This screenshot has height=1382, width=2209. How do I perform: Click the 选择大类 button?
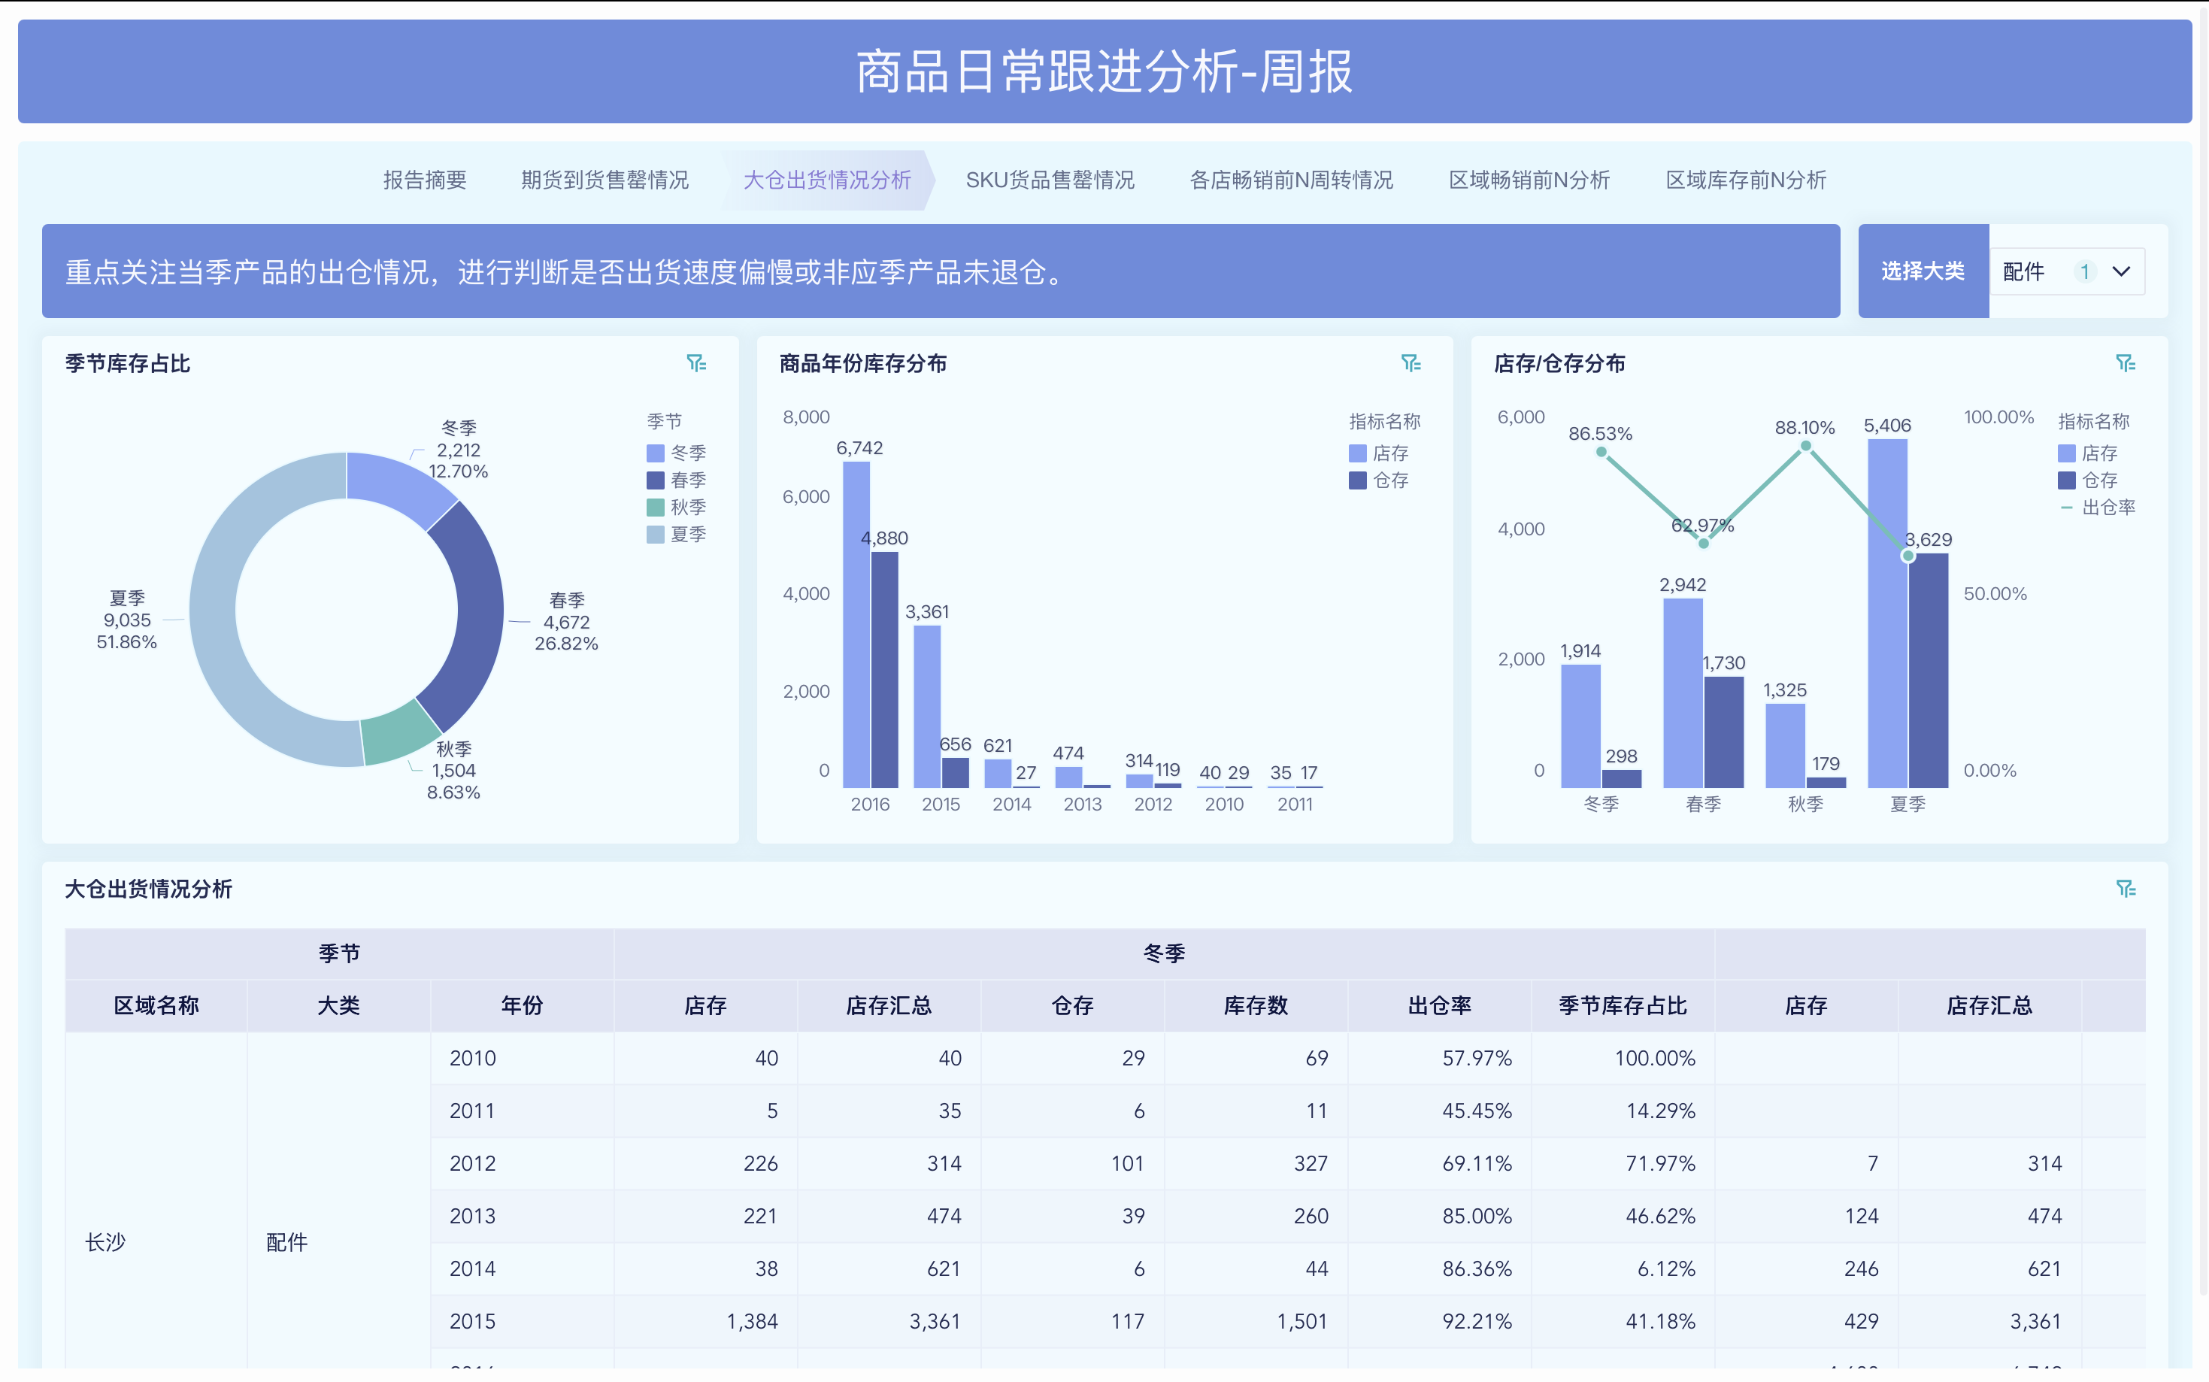(1923, 271)
